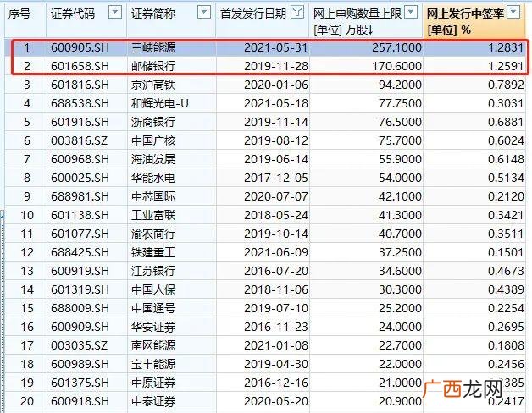Click the date 2020-01-06
This screenshot has width=532, height=413.
[x=276, y=85]
